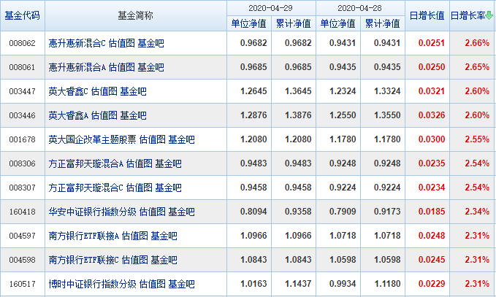Open 基金吧 for 方正富邦天璇混合A
The height and width of the screenshot is (297, 496).
(168, 163)
